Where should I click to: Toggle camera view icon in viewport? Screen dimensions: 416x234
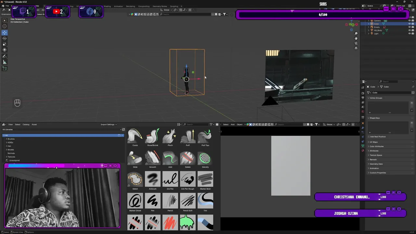click(x=356, y=43)
